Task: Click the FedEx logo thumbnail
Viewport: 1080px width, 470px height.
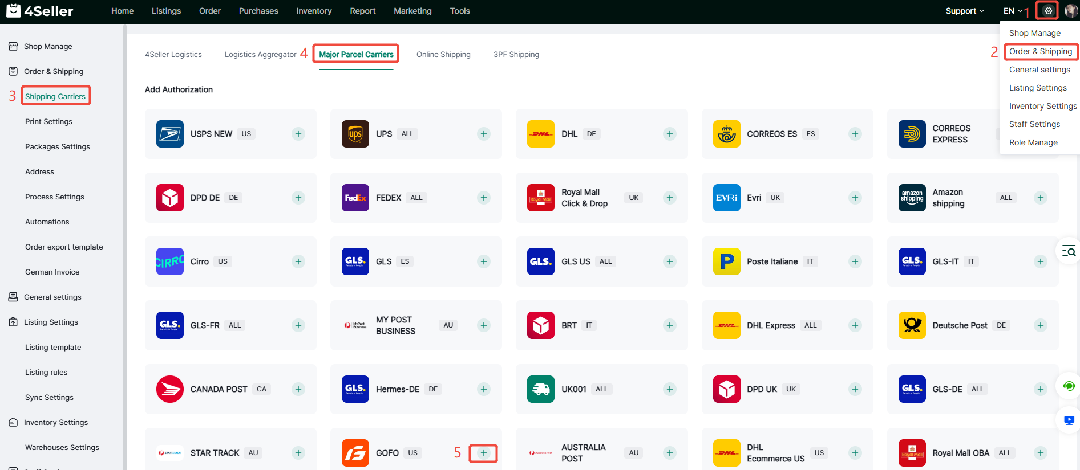Action: pos(355,198)
